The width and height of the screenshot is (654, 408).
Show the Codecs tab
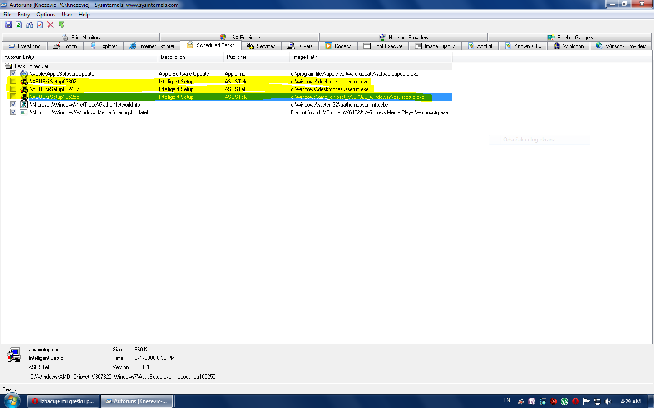click(x=338, y=46)
